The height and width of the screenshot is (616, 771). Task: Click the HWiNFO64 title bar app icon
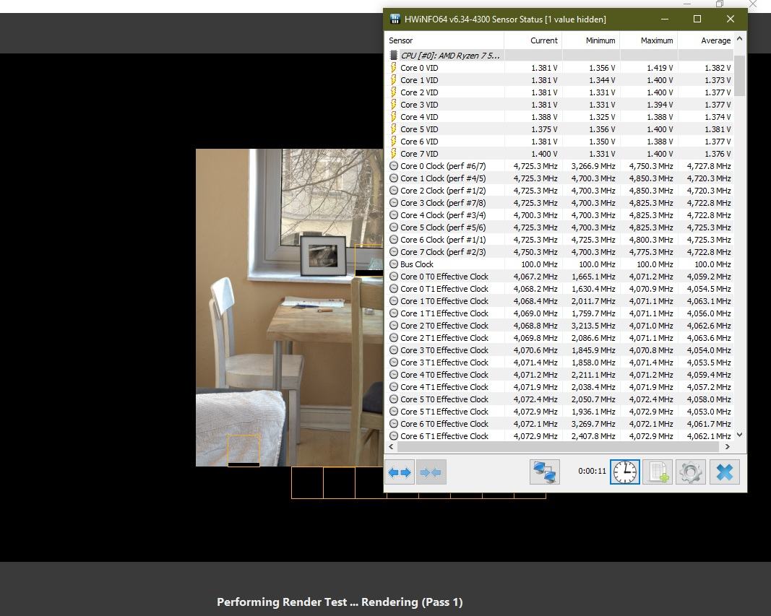395,19
